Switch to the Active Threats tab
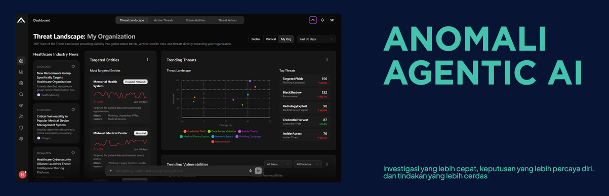The width and height of the screenshot is (609, 196). tap(164, 20)
